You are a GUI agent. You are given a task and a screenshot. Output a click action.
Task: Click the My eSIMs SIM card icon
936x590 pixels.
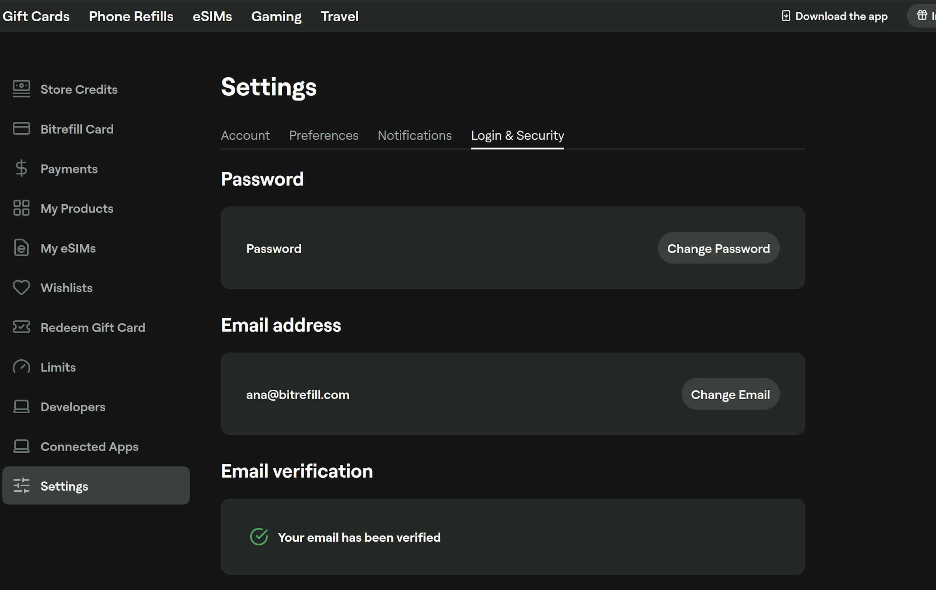[21, 248]
